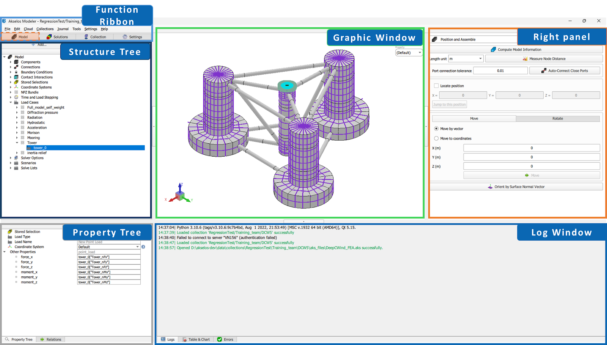
Task: Click the Stored Selections icon
Action: point(16,82)
